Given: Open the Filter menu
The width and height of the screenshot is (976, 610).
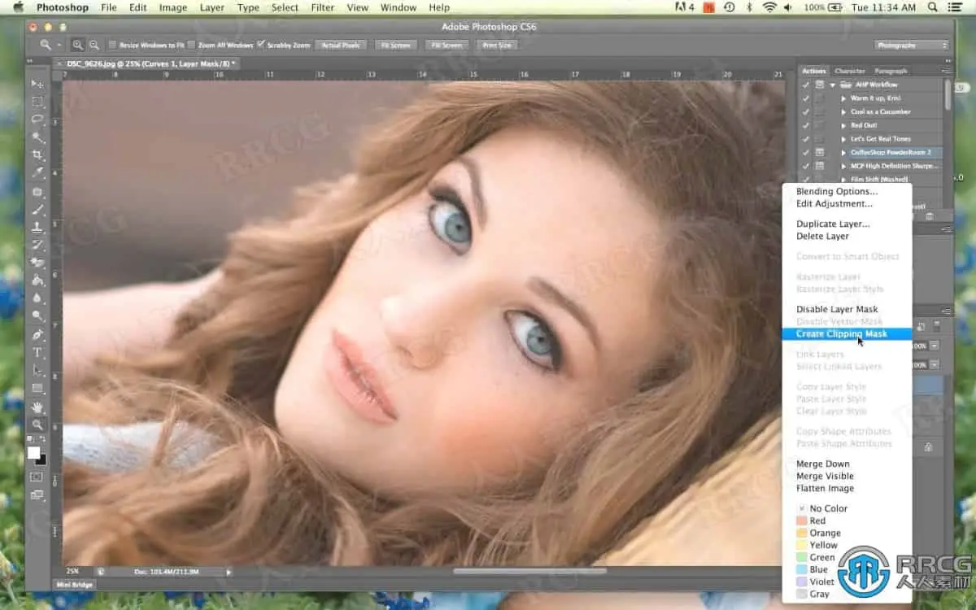Looking at the screenshot, I should click(323, 7).
